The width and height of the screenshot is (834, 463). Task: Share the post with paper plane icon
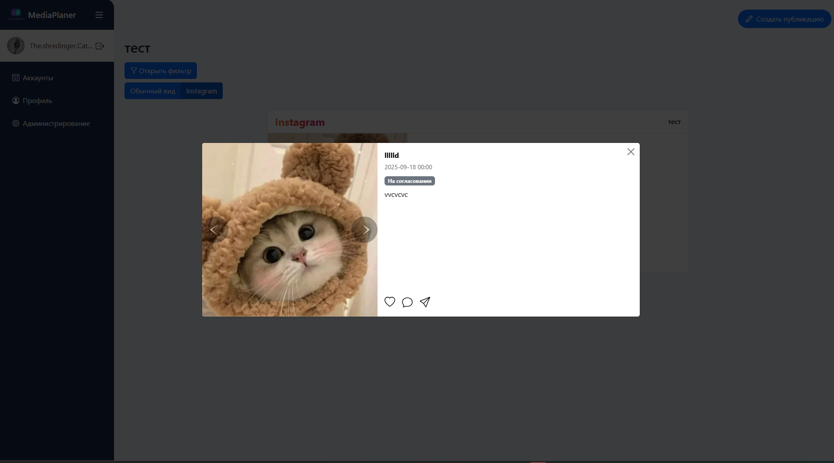(x=425, y=302)
